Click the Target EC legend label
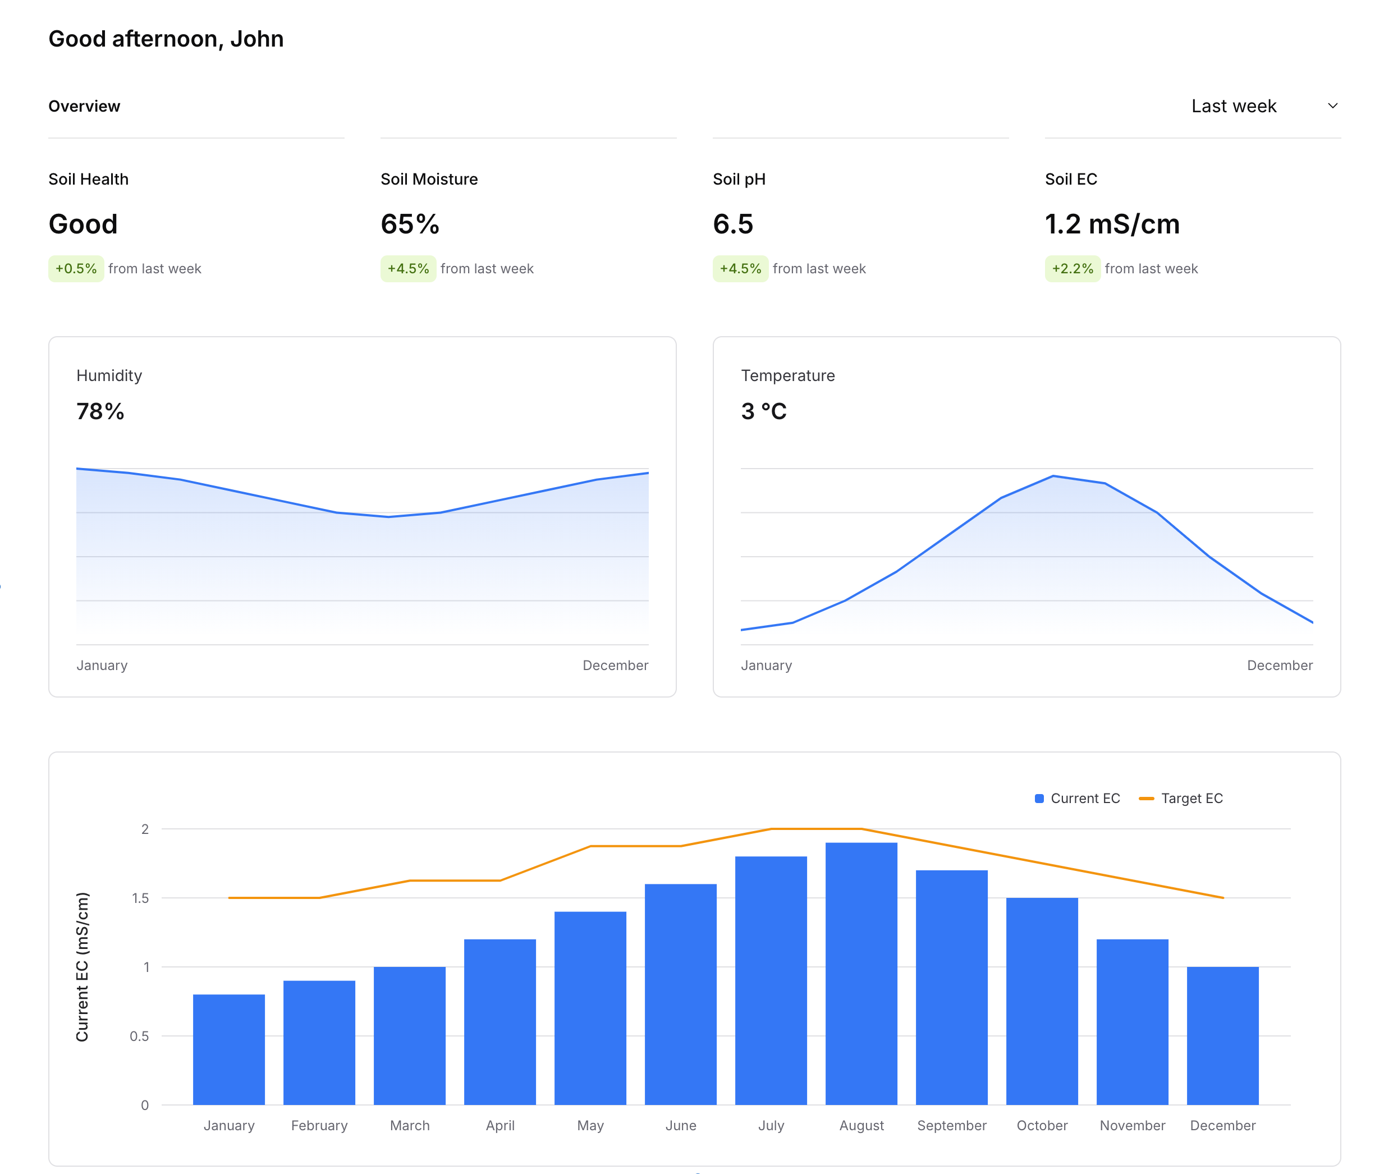The height and width of the screenshot is (1174, 1384). [1191, 799]
